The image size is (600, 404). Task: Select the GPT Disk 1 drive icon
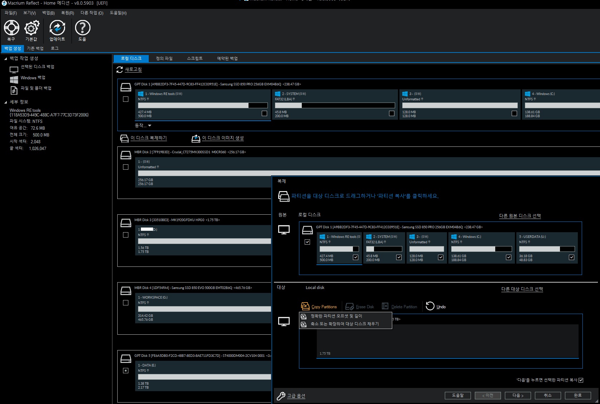pyautogui.click(x=126, y=87)
